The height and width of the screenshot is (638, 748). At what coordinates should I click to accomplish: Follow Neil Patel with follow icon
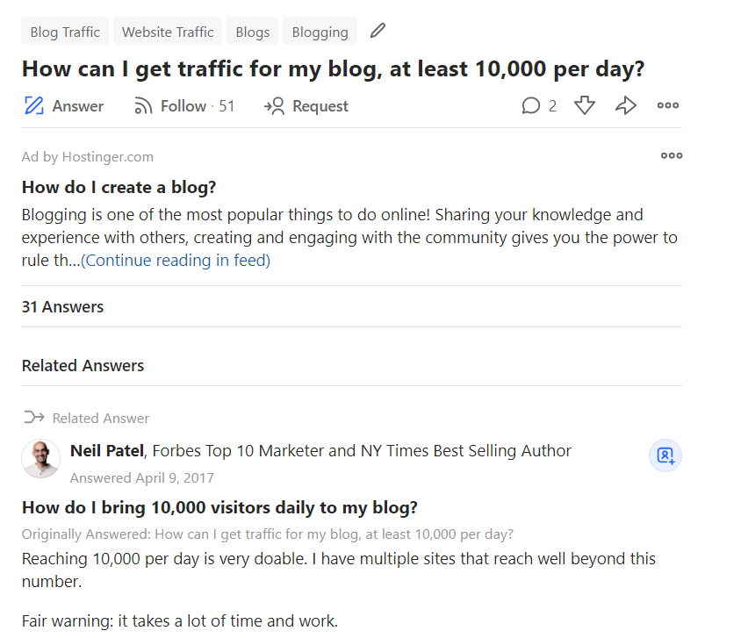pyautogui.click(x=665, y=455)
